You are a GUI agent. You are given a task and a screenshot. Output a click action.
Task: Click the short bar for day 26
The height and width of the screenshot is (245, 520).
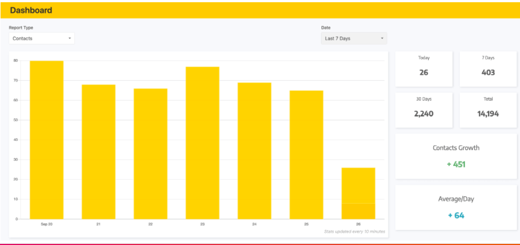(x=358, y=185)
